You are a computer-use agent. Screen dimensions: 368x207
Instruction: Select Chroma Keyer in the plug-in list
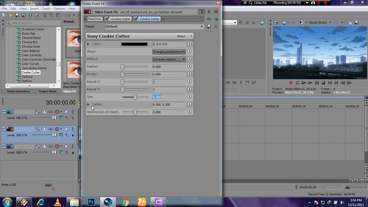(31, 47)
